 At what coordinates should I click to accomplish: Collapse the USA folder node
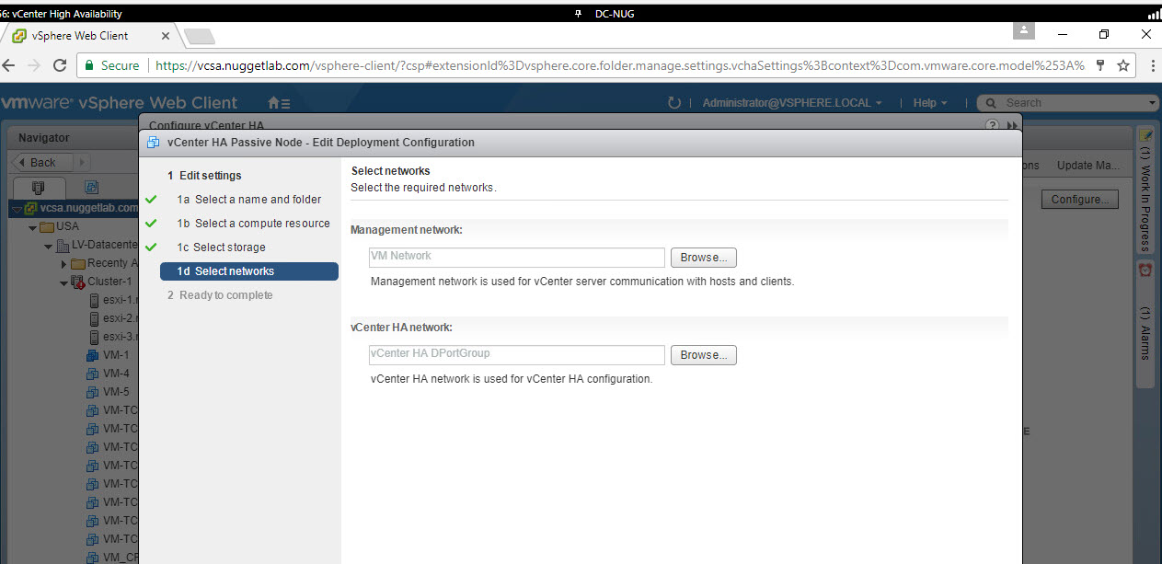[33, 227]
